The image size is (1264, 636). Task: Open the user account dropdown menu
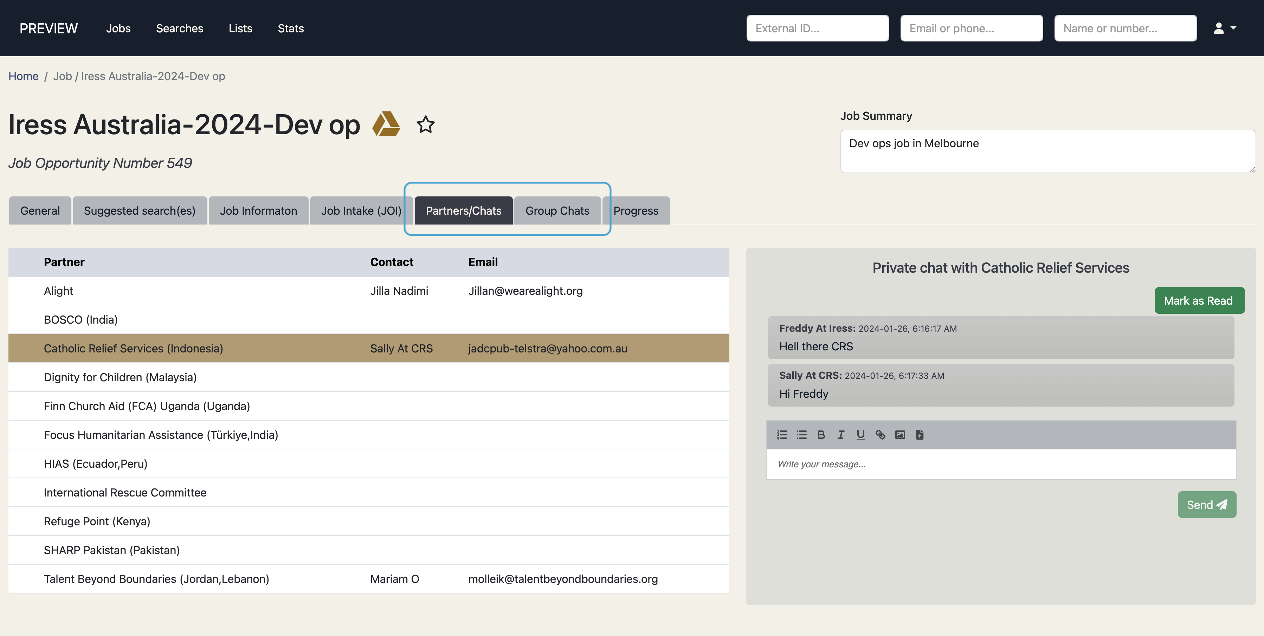pyautogui.click(x=1224, y=28)
